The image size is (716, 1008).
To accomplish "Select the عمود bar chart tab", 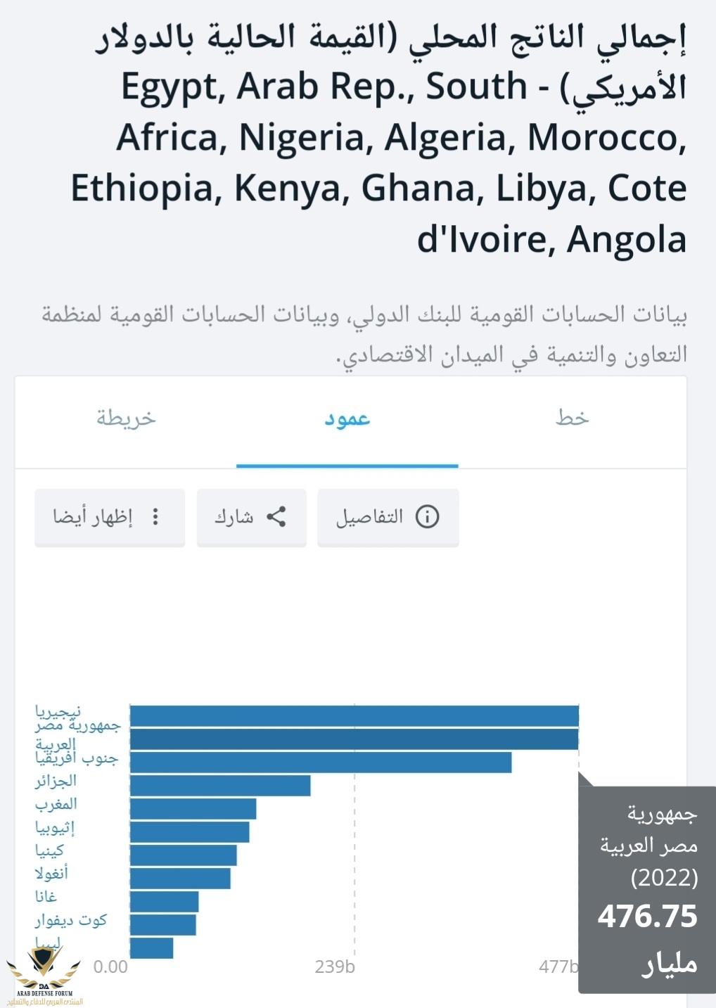I will [347, 419].
